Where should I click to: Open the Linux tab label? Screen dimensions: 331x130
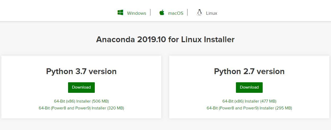click(x=212, y=13)
